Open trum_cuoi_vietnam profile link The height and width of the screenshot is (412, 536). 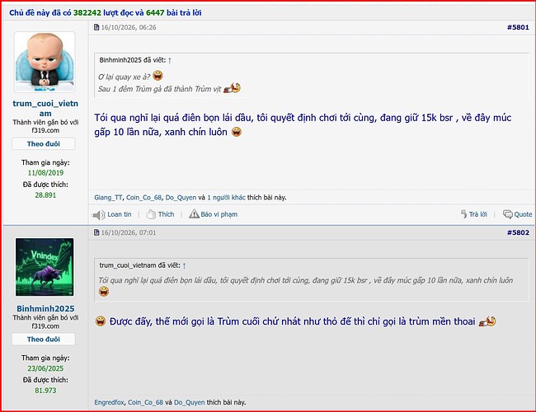pyautogui.click(x=45, y=108)
